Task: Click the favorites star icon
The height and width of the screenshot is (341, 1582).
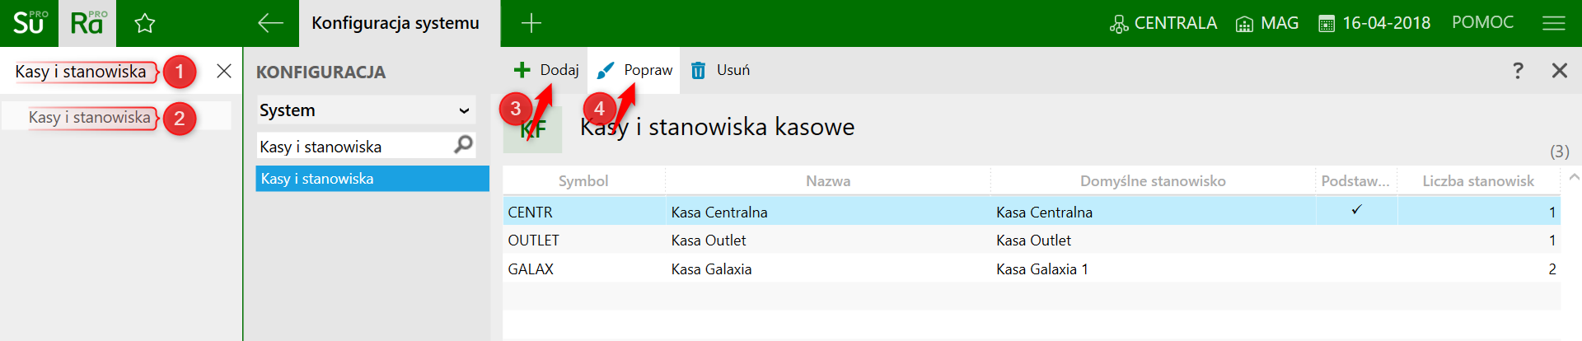Action: coord(145,23)
